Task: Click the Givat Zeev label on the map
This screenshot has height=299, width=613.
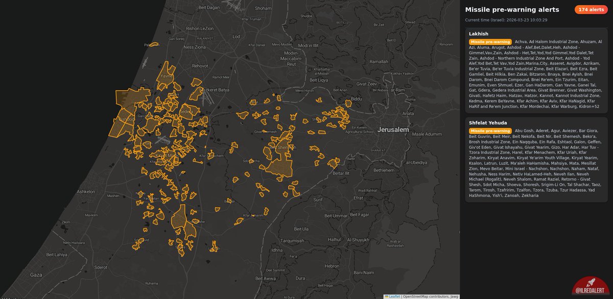Action: pyautogui.click(x=366, y=84)
